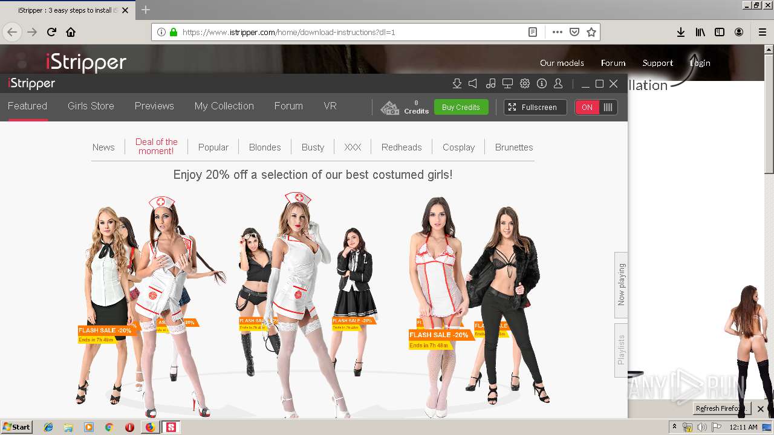Select Deal of the moment category
Image resolution: width=774 pixels, height=435 pixels.
click(x=156, y=146)
